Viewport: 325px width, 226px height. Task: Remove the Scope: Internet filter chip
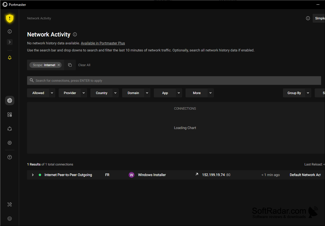pyautogui.click(x=59, y=65)
